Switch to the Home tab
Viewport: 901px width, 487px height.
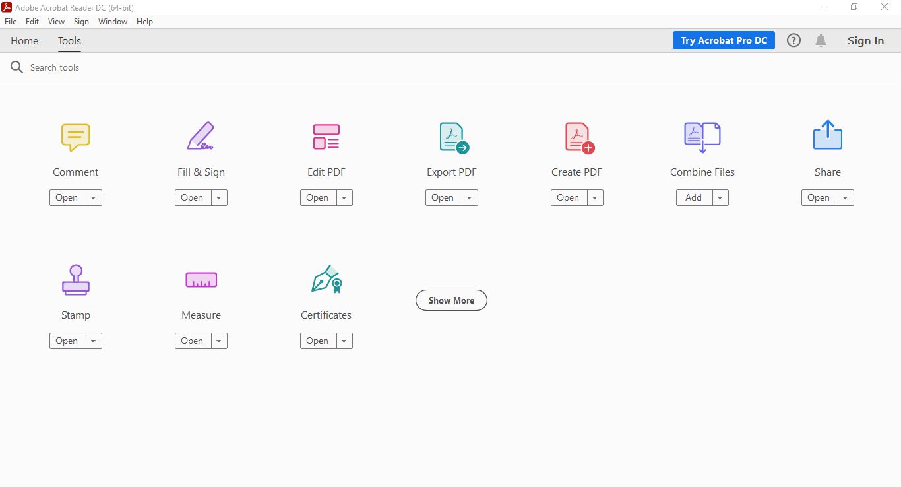click(x=24, y=40)
